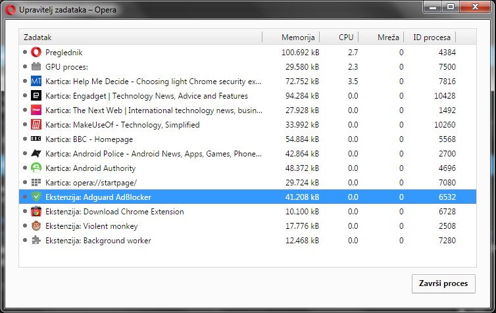Screen dimensions: 496x313
Task: Click memory value 94.284 kB
Action: (302, 96)
